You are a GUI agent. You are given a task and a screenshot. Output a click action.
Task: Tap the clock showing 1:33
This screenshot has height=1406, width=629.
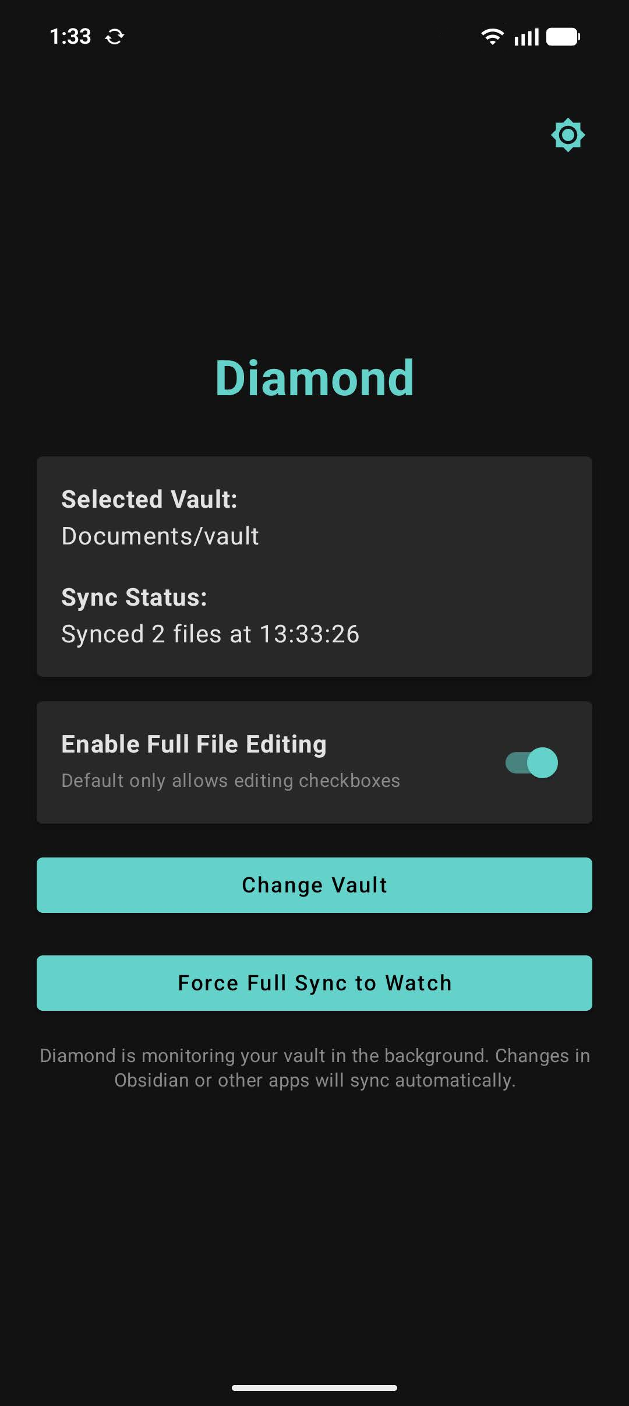(70, 36)
